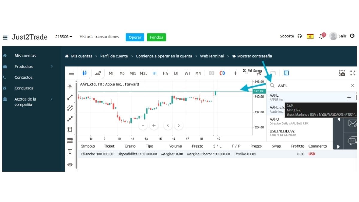Switch to the H4 timeframe tab

pyautogui.click(x=165, y=73)
